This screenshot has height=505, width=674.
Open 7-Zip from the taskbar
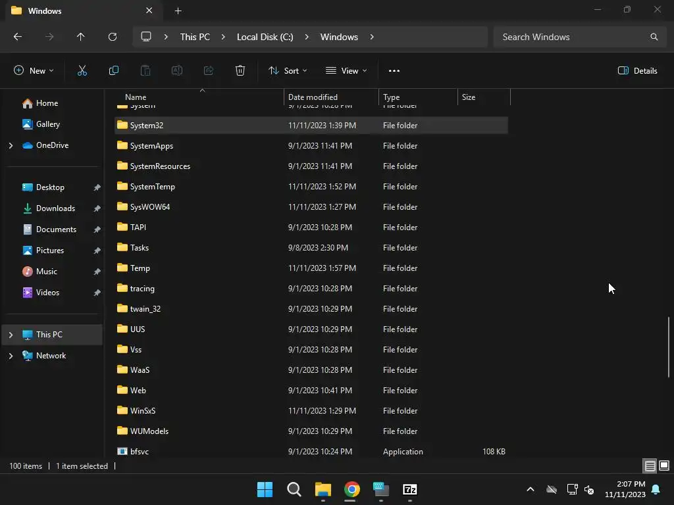coord(410,489)
